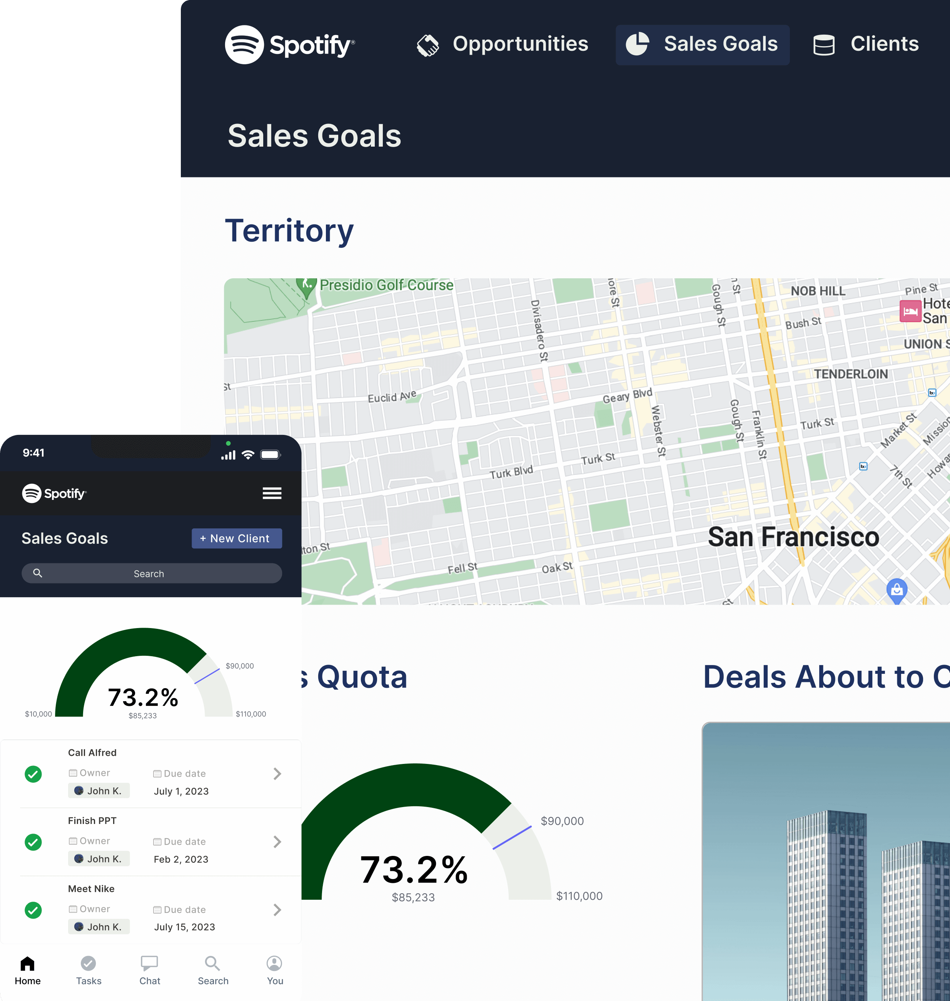Click the Geary Blvd label on the map
The image size is (950, 1001).
click(628, 396)
